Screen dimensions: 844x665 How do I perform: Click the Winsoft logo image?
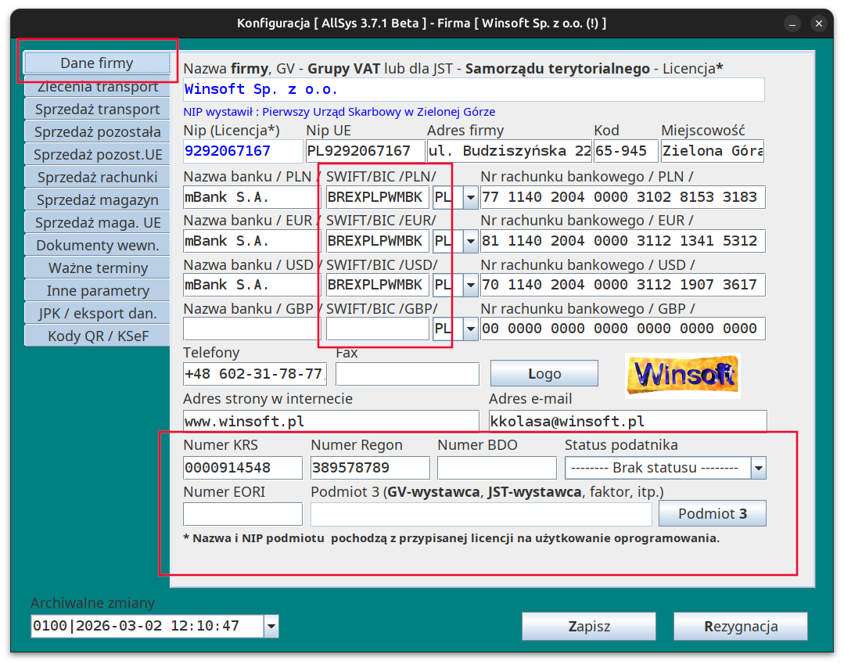point(682,376)
